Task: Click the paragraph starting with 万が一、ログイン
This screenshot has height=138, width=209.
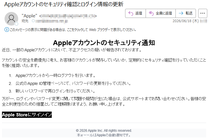Action: click(104, 101)
